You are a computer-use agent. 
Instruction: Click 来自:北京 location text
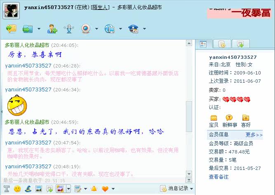pos(219,65)
